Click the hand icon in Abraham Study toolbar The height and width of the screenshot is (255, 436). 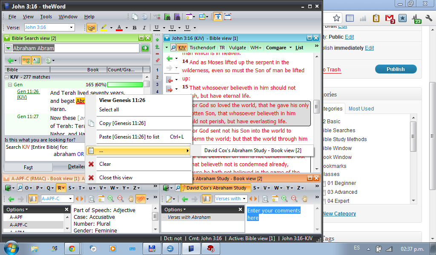[304, 198]
